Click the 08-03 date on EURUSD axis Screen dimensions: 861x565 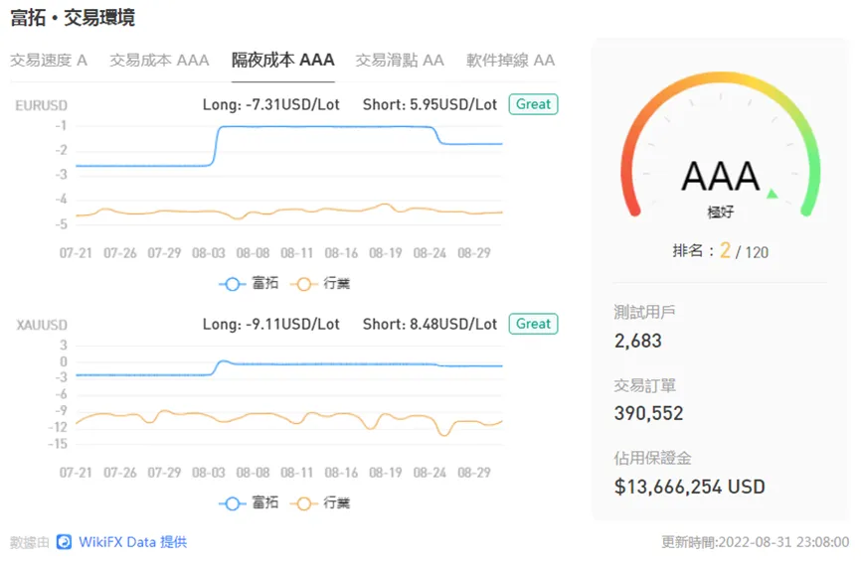pos(209,253)
